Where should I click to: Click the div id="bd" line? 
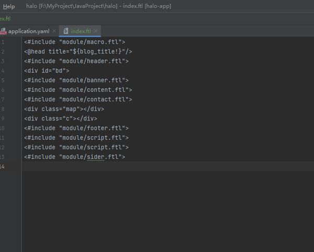point(47,70)
